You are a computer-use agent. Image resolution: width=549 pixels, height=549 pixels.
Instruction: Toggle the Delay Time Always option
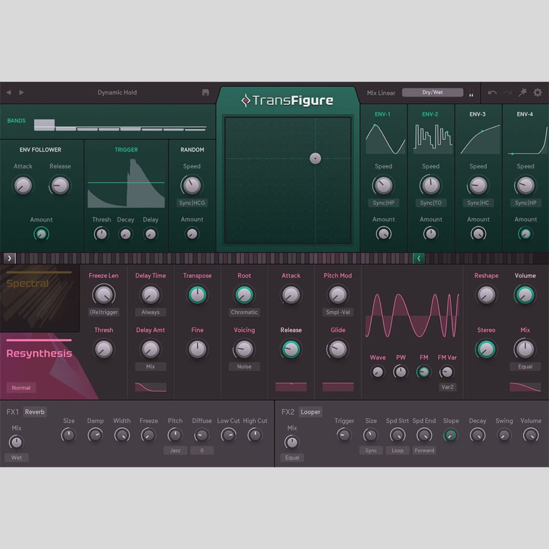coord(151,312)
